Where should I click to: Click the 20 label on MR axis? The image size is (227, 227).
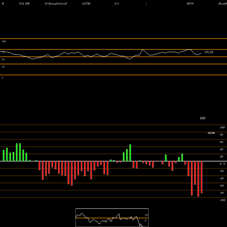click(x=222, y=157)
